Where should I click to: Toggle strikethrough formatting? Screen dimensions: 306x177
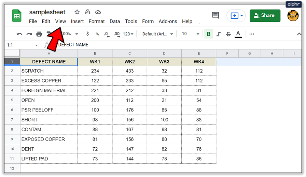[x=228, y=34]
